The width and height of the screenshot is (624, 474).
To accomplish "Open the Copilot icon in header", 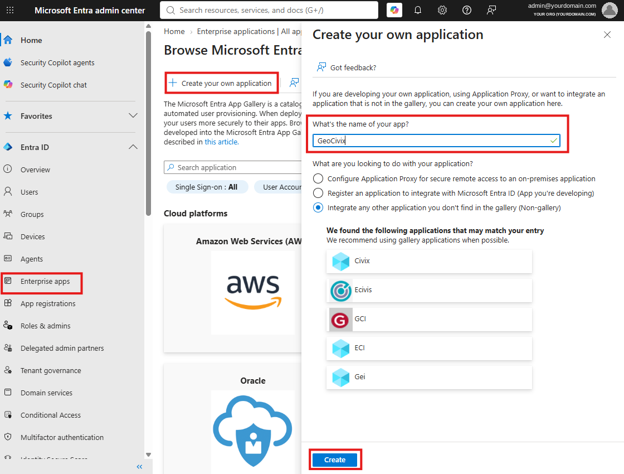I will click(394, 11).
